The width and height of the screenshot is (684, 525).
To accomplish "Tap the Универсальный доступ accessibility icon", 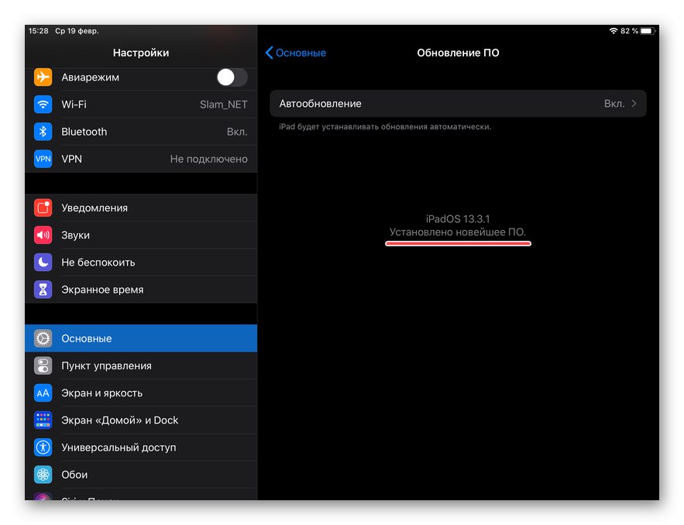I will pos(43,448).
